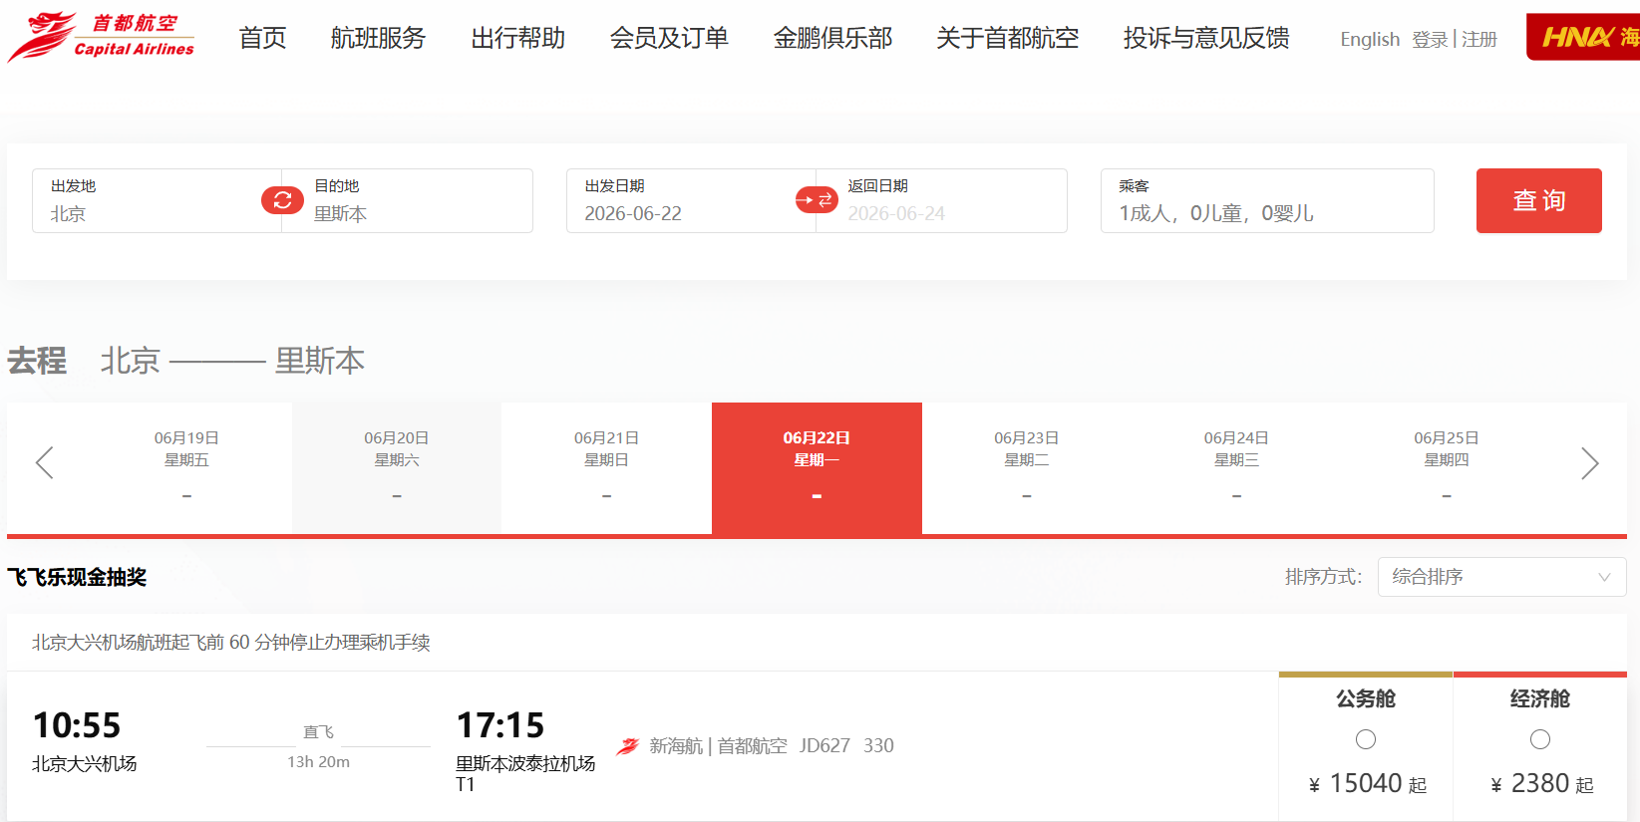This screenshot has height=822, width=1640.
Task: Select the 公务舱 fare radio button
Action: pos(1365,739)
